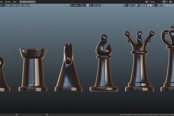Open the snapping options grid dropdown
The image size is (174, 116).
pos(91,5)
